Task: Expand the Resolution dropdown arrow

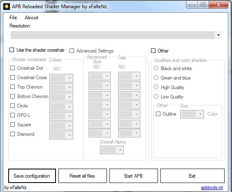Action: tap(218, 35)
